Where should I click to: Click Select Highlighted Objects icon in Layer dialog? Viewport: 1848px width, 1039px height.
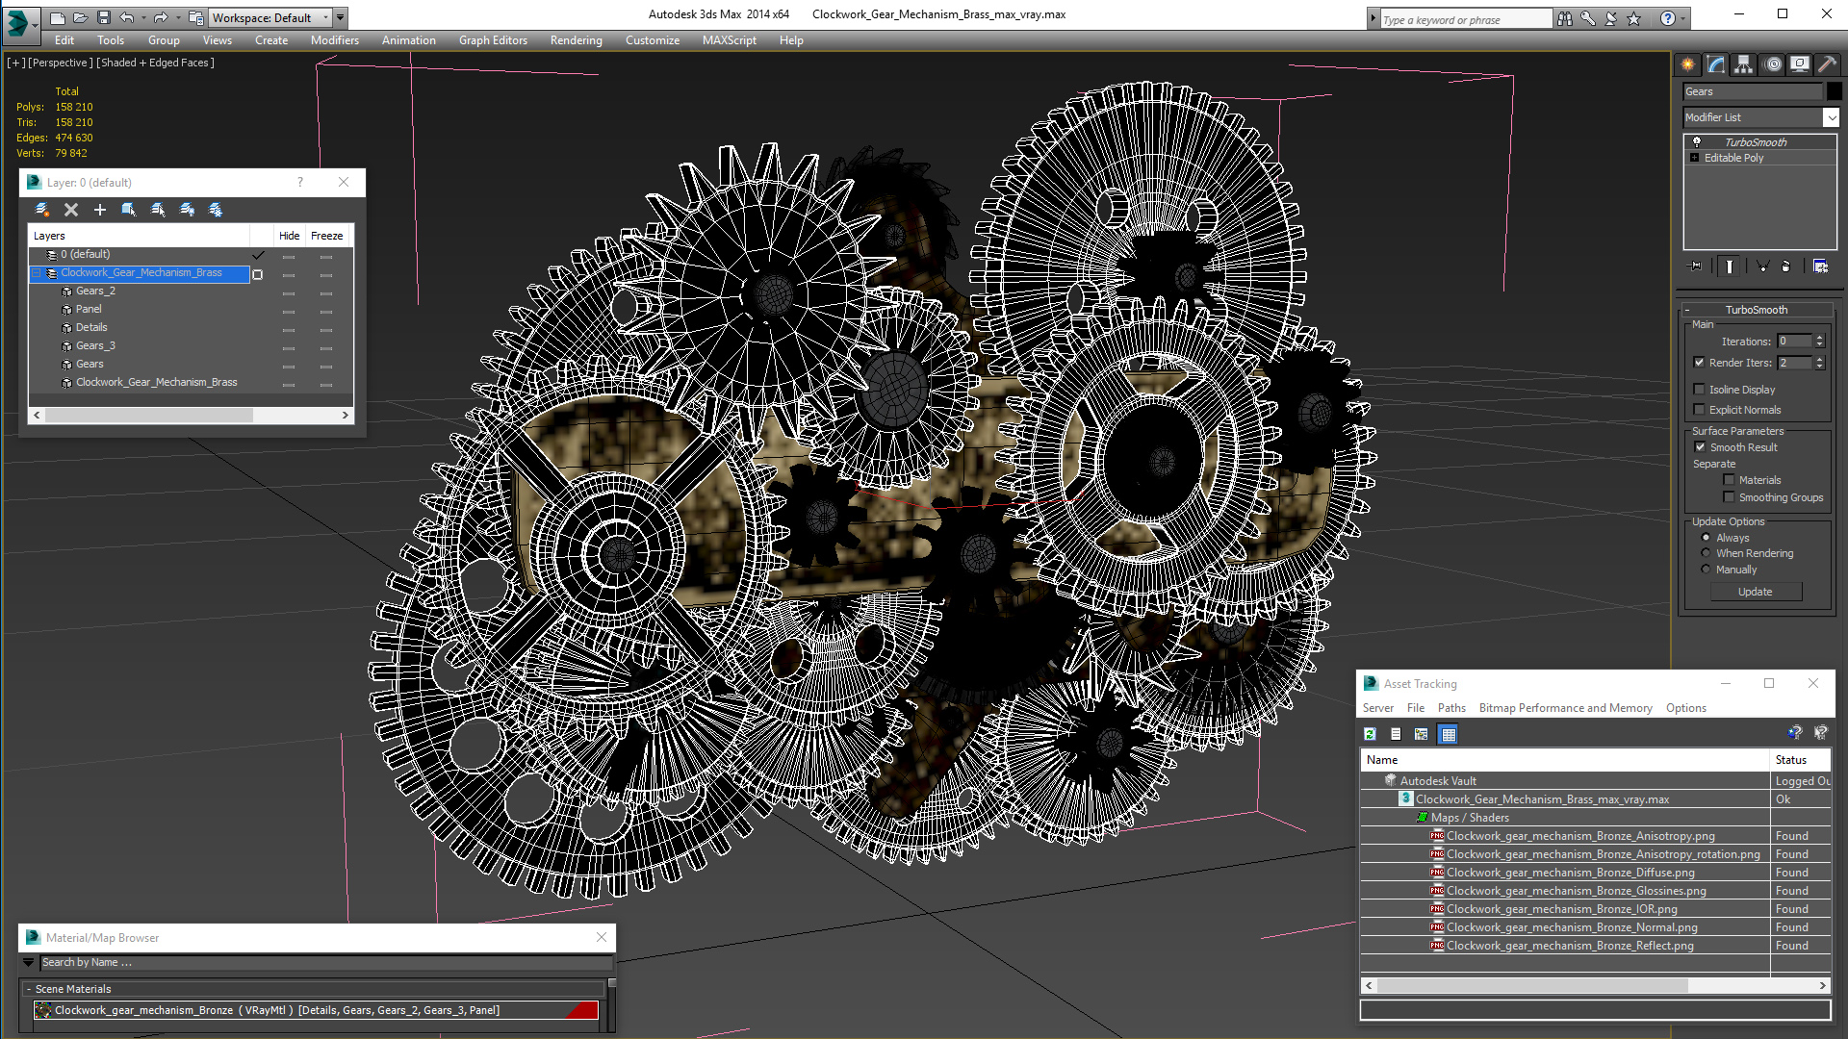tap(128, 210)
